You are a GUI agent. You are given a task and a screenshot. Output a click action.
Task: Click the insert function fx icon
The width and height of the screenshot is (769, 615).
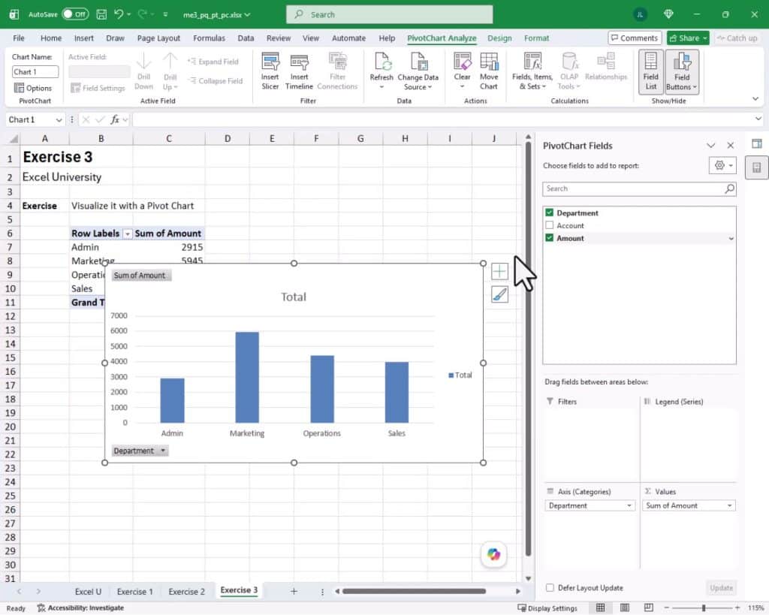115,119
